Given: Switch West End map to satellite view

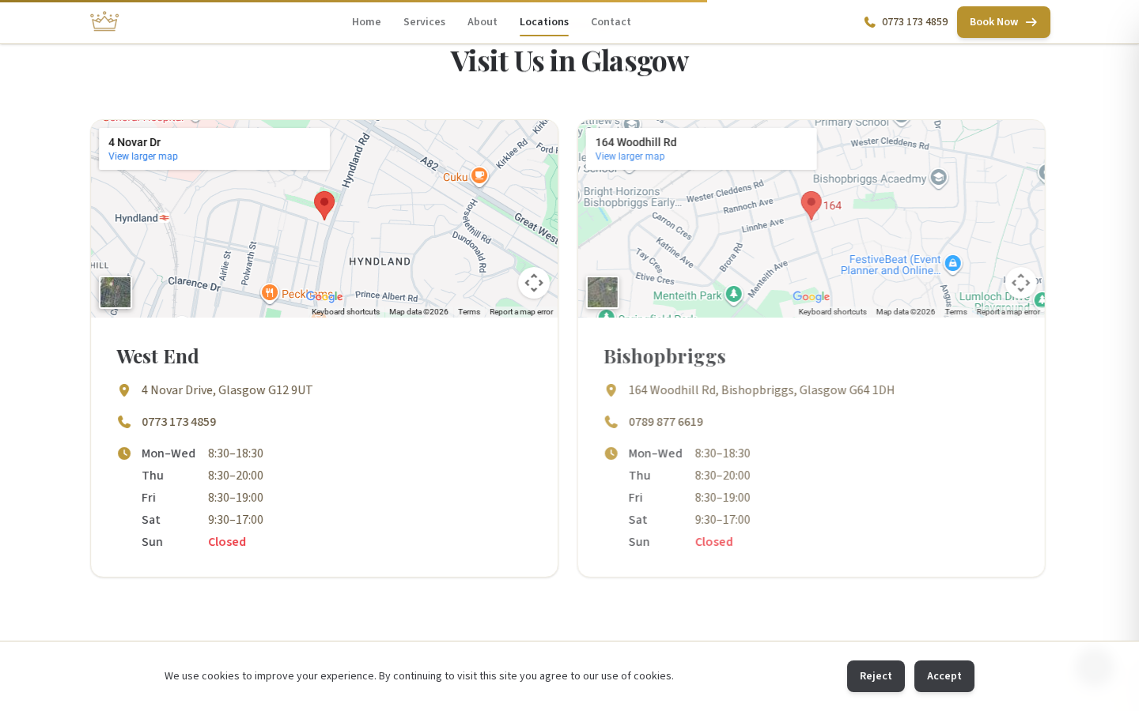Looking at the screenshot, I should coord(115,292).
